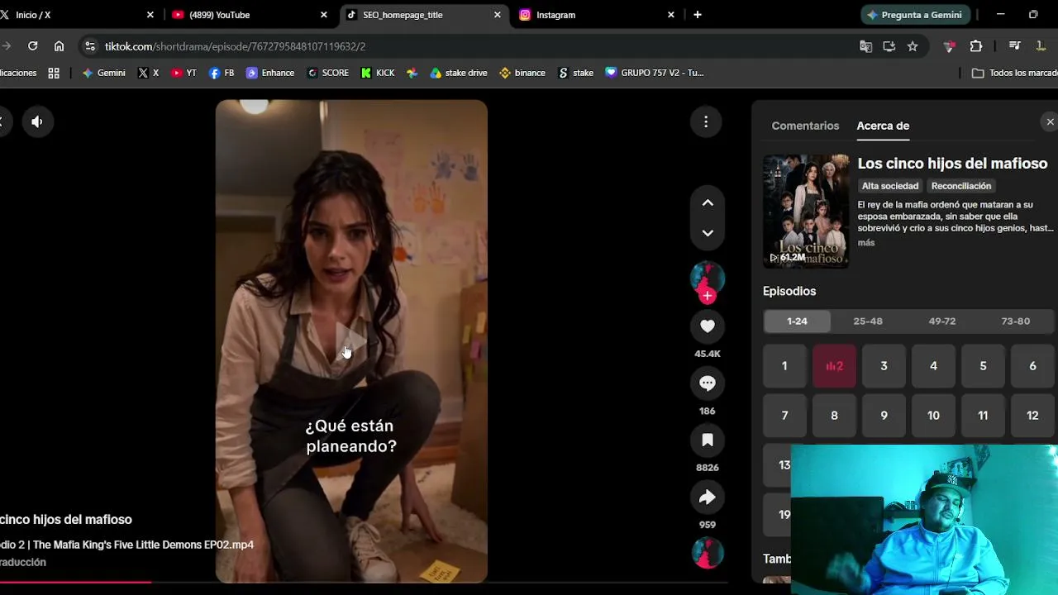This screenshot has width=1058, height=595.
Task: Click the Alta sociedad tag
Action: [890, 186]
